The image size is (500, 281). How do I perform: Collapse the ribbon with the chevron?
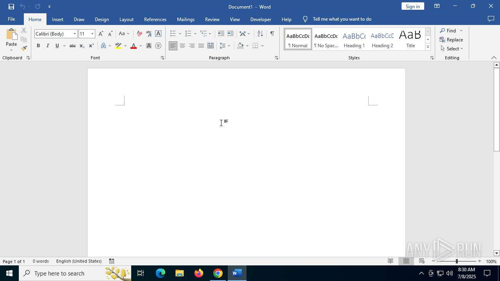[x=494, y=58]
